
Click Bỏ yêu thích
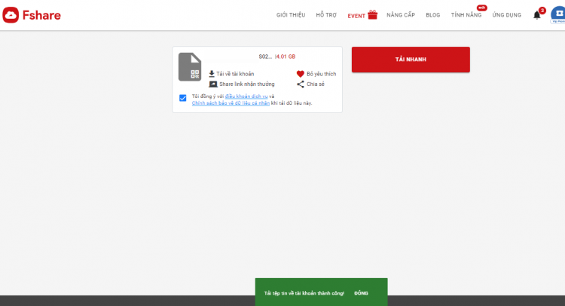(x=322, y=74)
